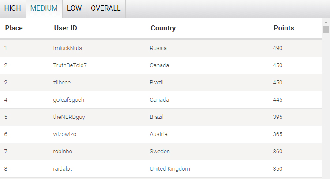Click the Points column header
The width and height of the screenshot is (330, 179).
pyautogui.click(x=284, y=28)
